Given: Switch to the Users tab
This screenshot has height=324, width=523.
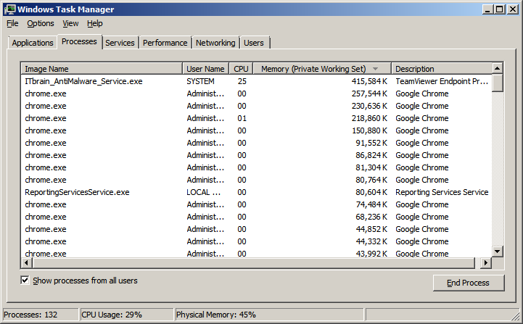Looking at the screenshot, I should pyautogui.click(x=254, y=43).
